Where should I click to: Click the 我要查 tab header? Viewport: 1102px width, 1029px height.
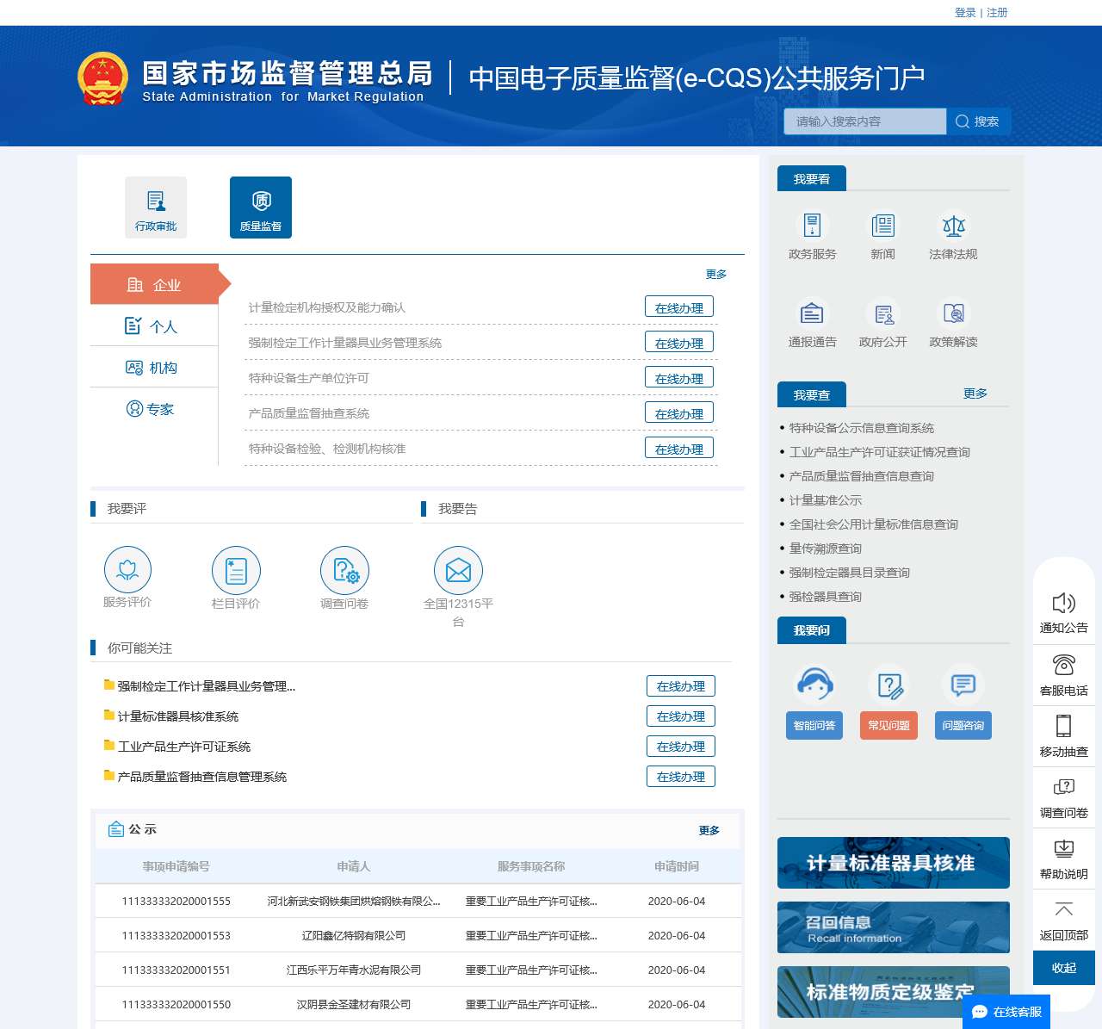point(812,394)
